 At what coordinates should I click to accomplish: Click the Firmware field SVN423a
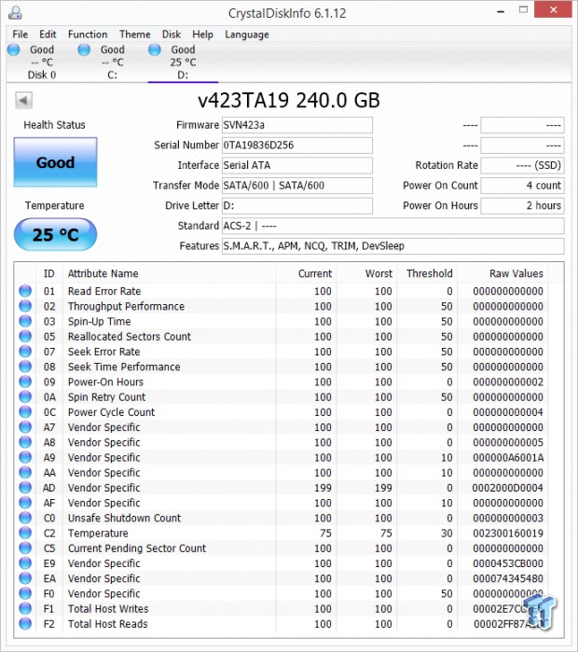click(x=297, y=125)
